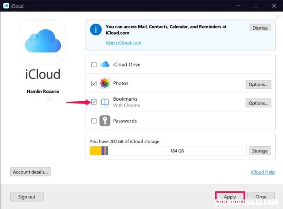
Task: Click the Photos pinwheel icon
Action: pos(104,84)
